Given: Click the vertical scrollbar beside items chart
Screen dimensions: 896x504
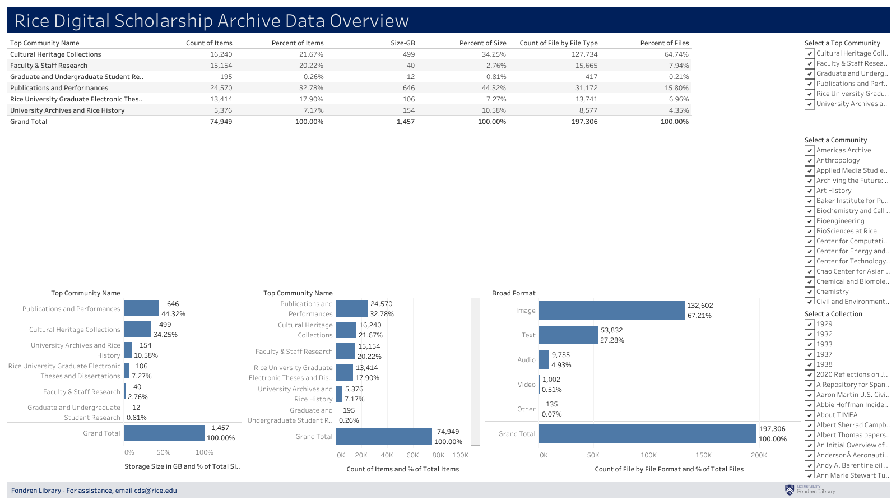Looking at the screenshot, I should (475, 372).
